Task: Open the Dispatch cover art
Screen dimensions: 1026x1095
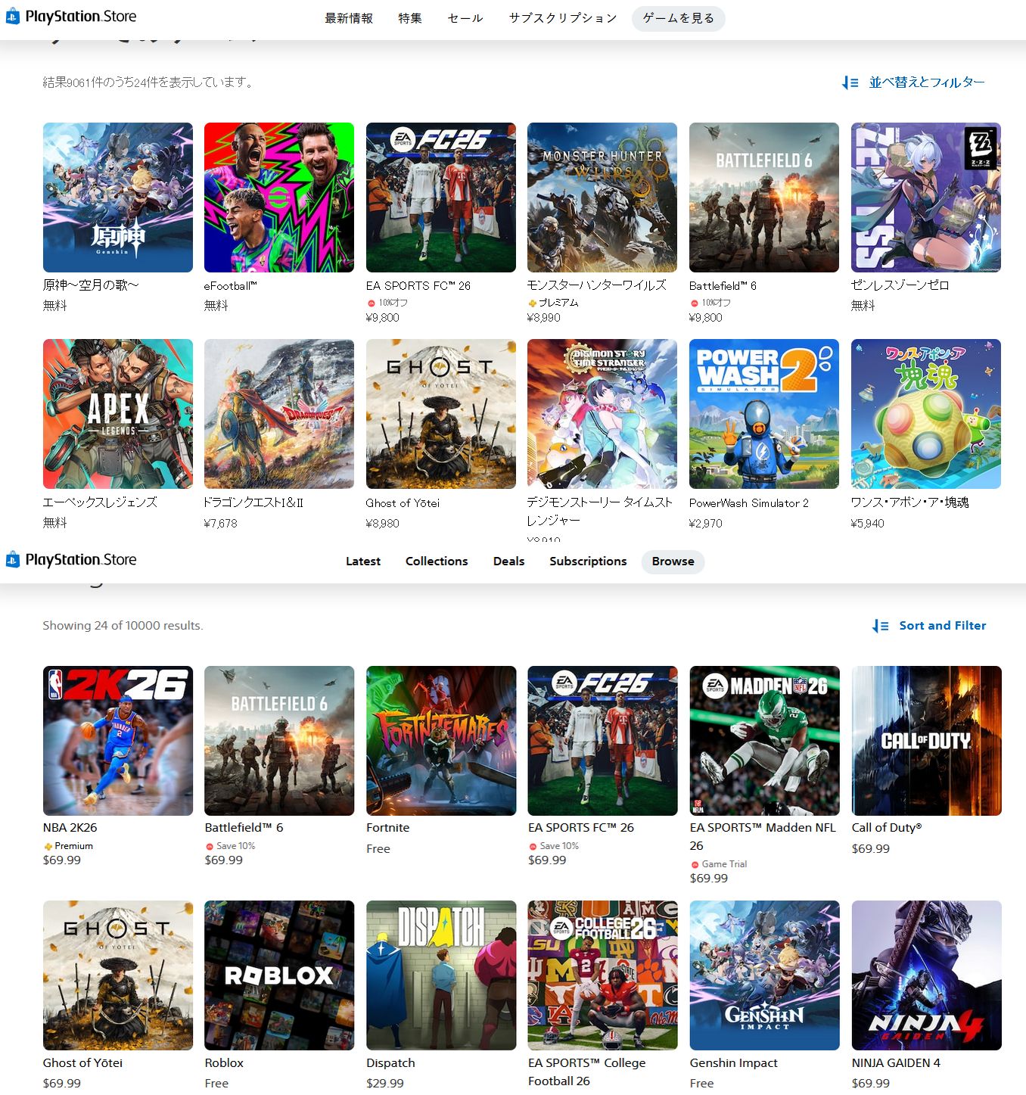Action: point(441,975)
